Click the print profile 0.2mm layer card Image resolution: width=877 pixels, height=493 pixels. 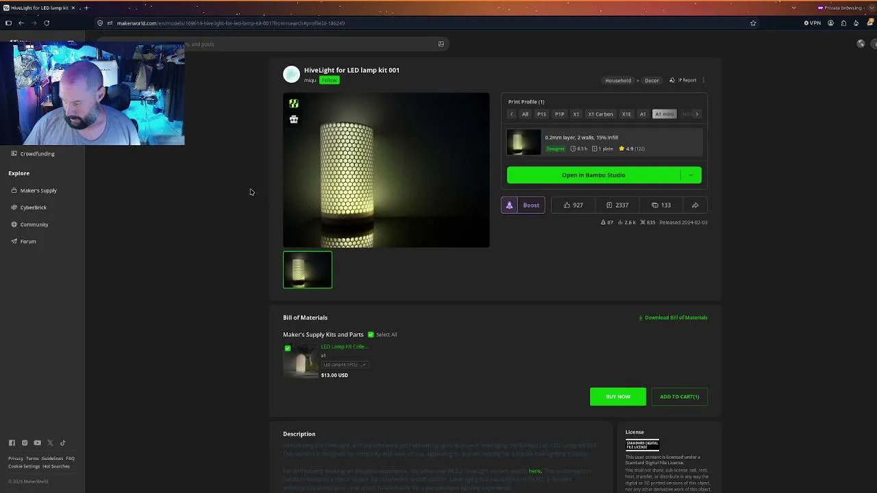pyautogui.click(x=604, y=143)
